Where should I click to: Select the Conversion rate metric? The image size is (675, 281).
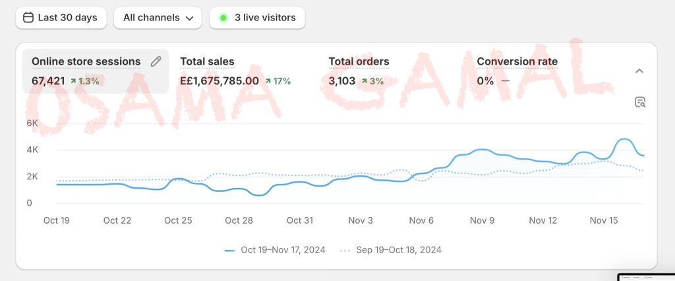coord(517,62)
